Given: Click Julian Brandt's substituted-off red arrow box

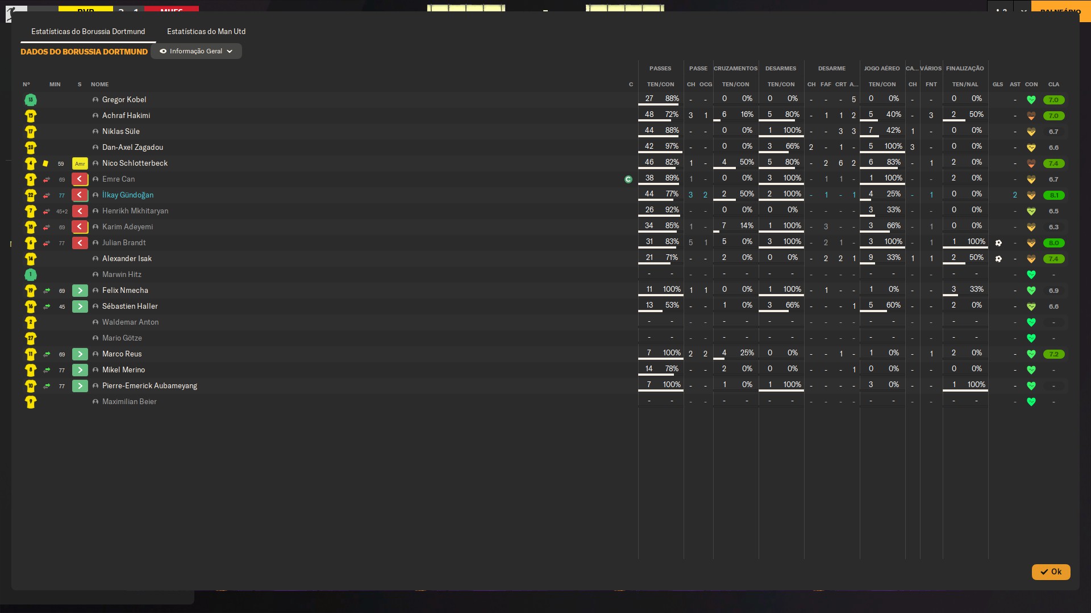Looking at the screenshot, I should coord(80,243).
